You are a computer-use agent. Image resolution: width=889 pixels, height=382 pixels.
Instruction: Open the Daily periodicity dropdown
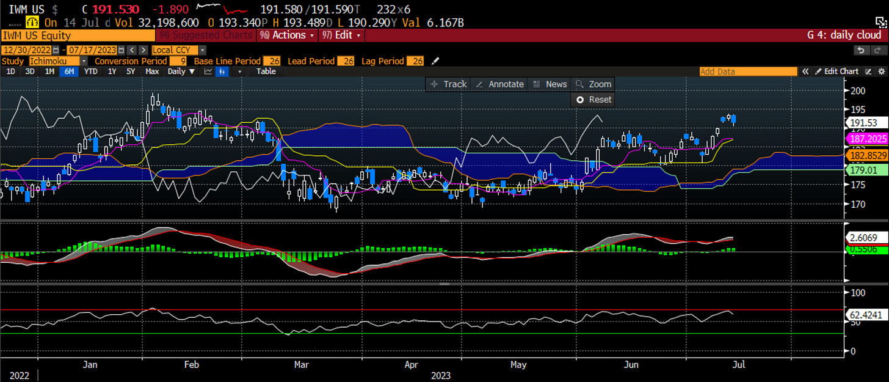tap(181, 72)
